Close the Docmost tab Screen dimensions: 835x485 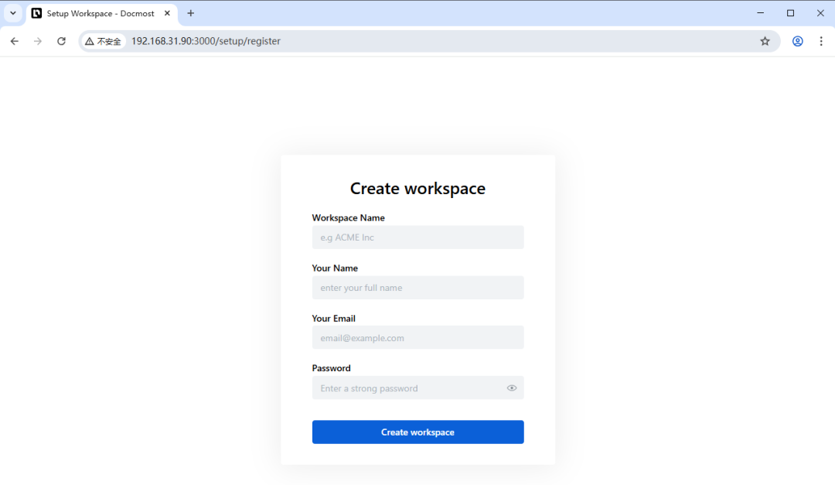click(167, 13)
